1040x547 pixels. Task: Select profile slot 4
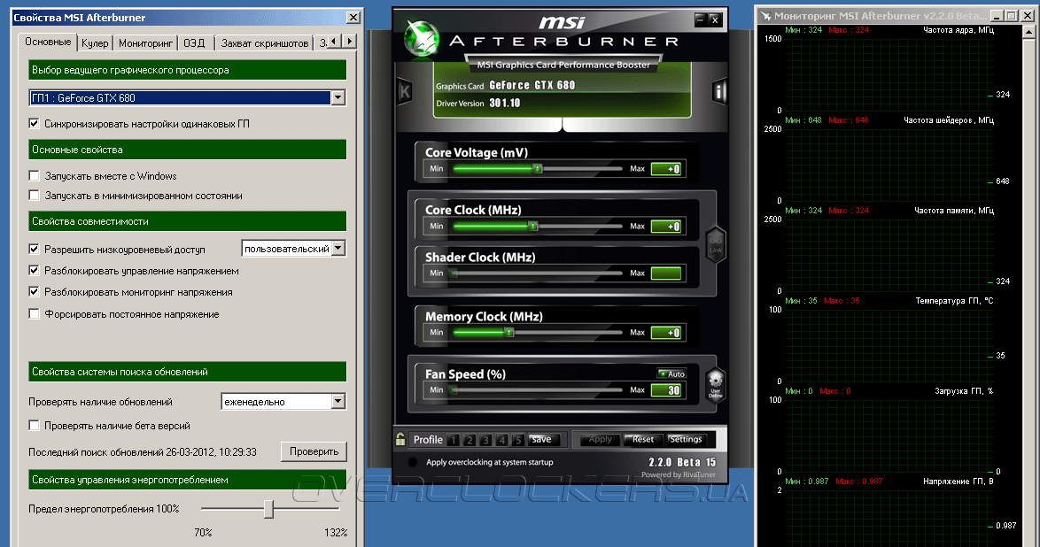tap(502, 440)
